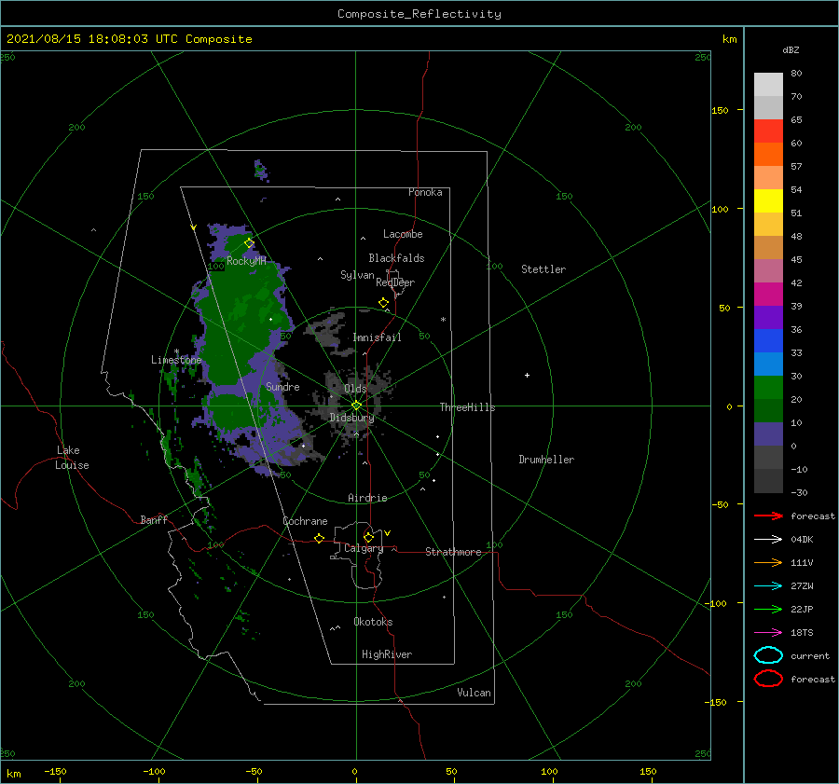This screenshot has width=839, height=784.
Task: Click the white 04DK arrow in legend
Action: [x=768, y=539]
